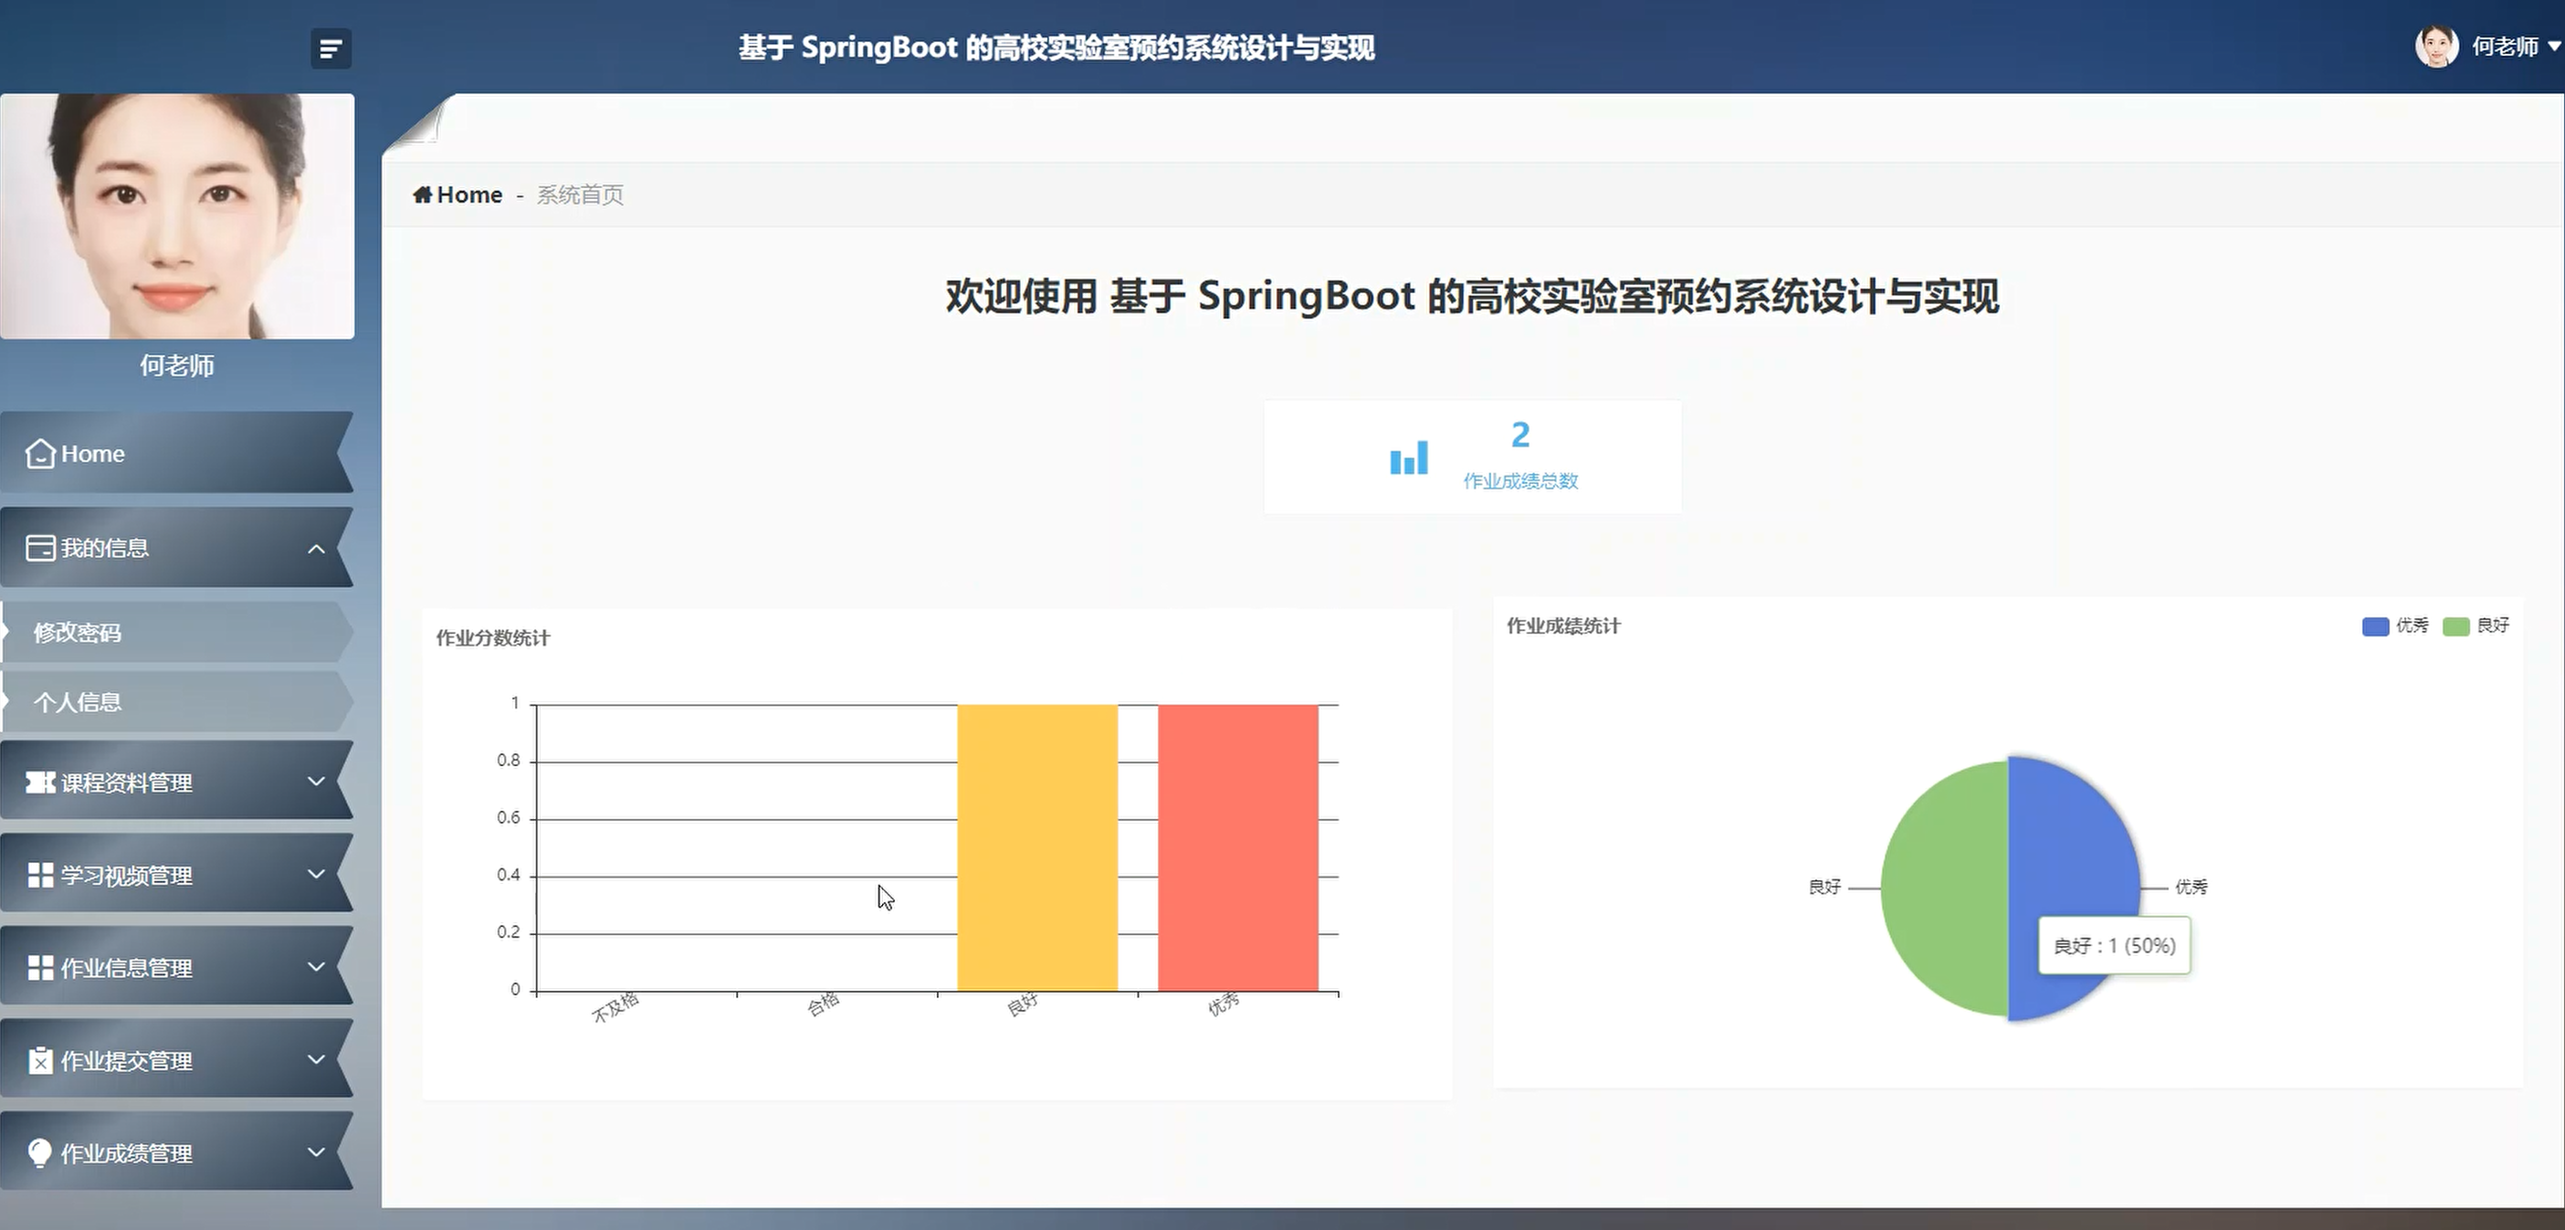Click the red 优秀 bar in bar chart
The height and width of the screenshot is (1230, 2565).
[x=1237, y=847]
